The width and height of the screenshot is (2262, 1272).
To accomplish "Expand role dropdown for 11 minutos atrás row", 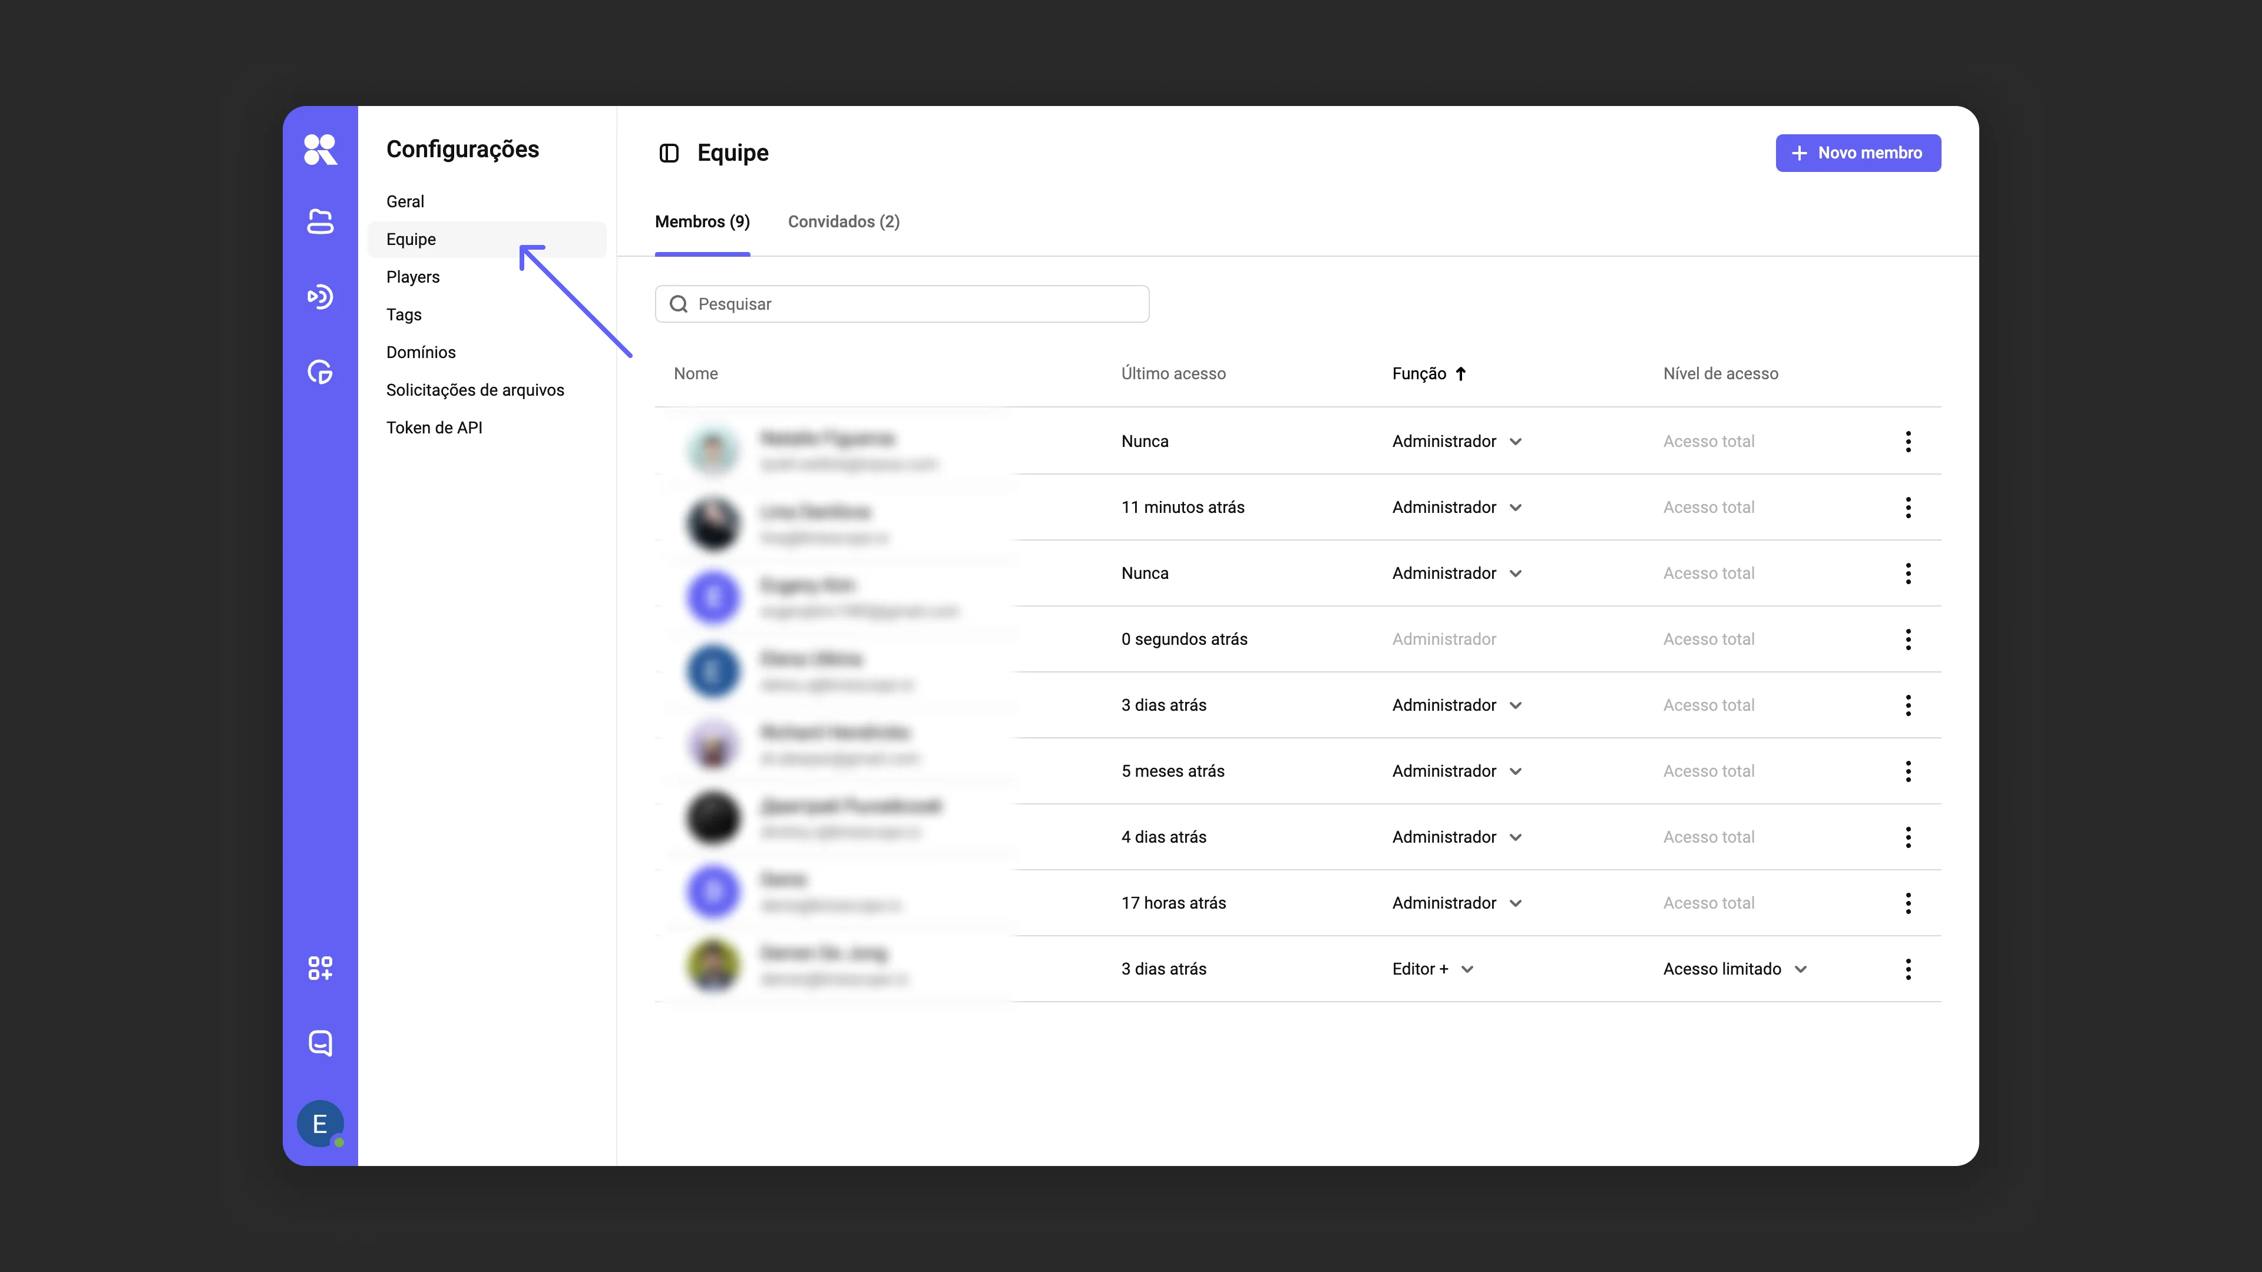I will tap(1516, 508).
